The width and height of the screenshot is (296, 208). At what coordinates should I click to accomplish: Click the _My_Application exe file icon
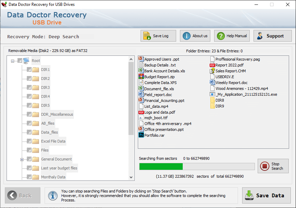pos(212,94)
